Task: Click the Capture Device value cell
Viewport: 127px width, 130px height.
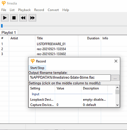Action: click(68, 105)
